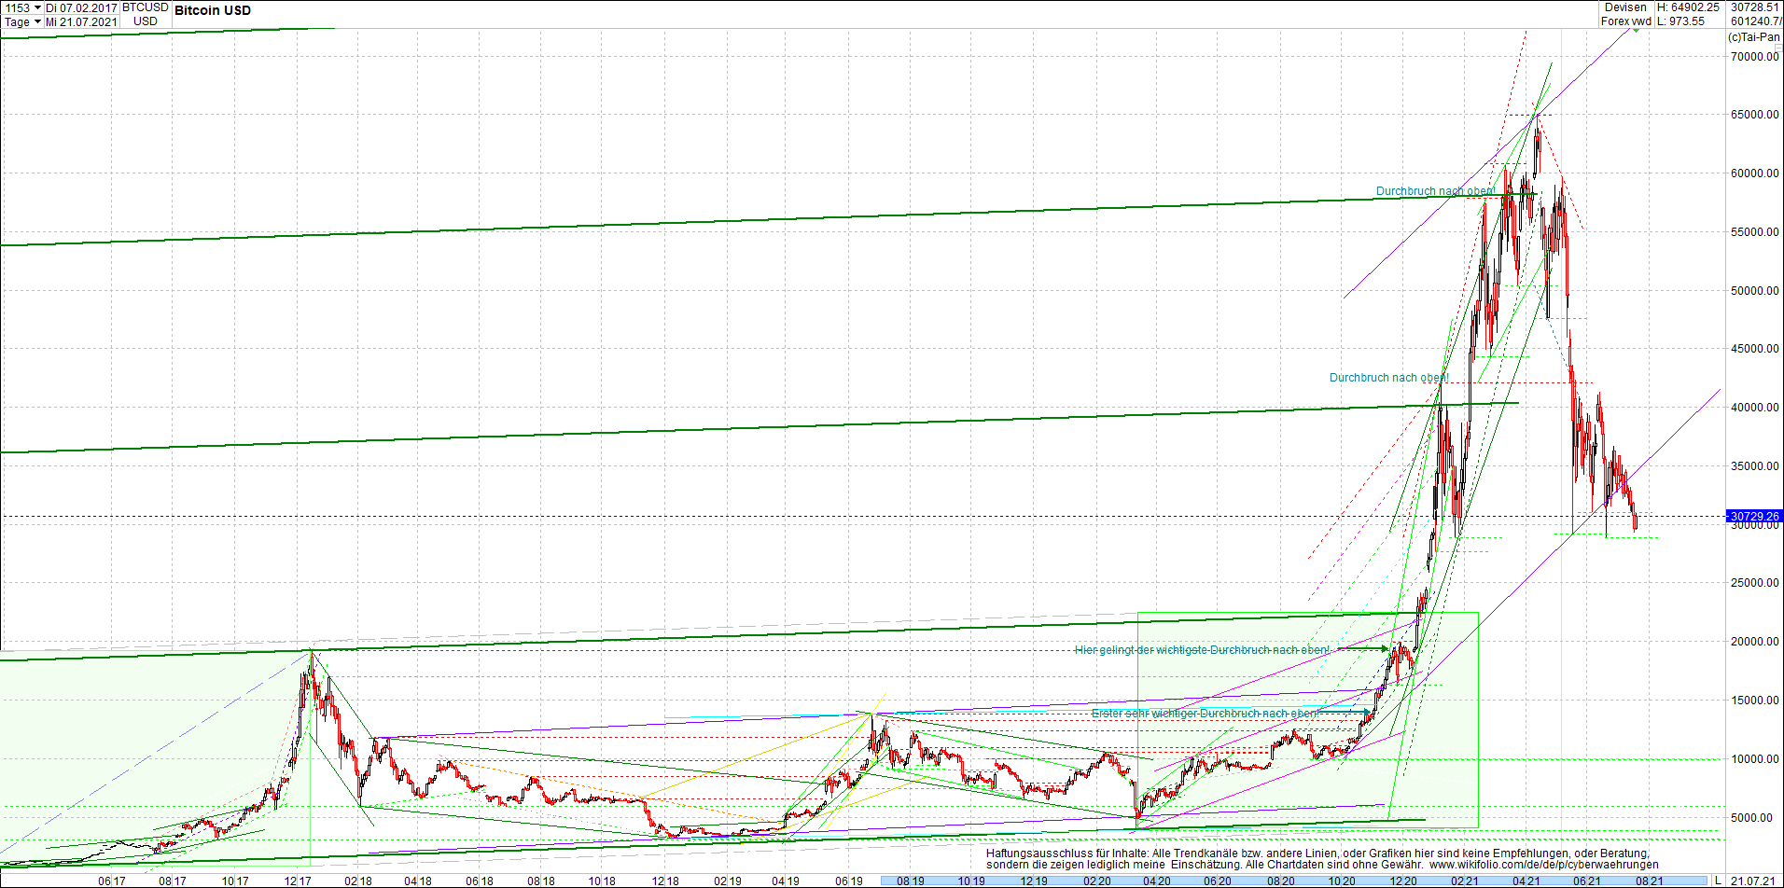Click 'Durchbruch nach oben!' annotation near 40000
This screenshot has height=888, width=1784.
point(1388,378)
